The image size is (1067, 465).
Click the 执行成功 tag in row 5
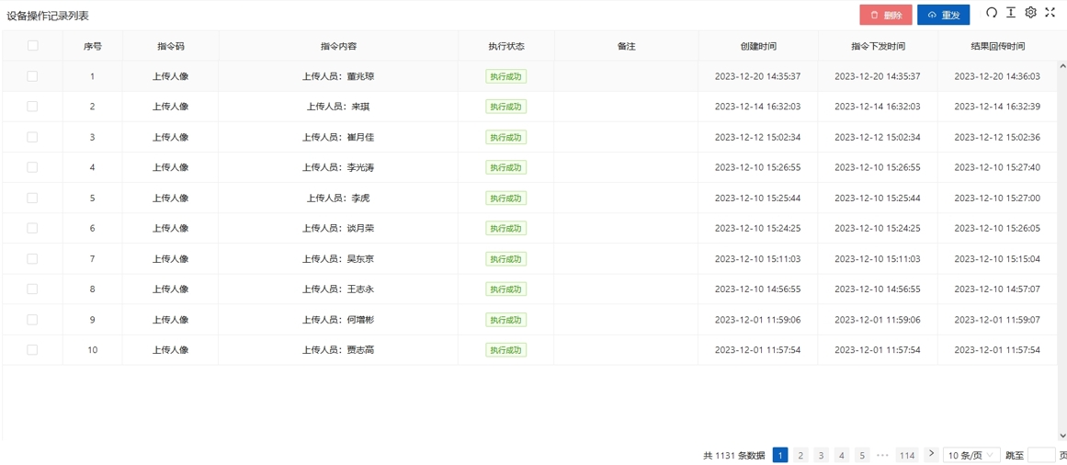506,198
